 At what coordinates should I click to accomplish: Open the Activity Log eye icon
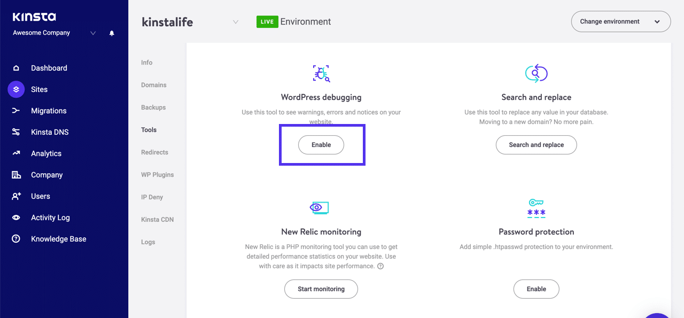point(17,218)
